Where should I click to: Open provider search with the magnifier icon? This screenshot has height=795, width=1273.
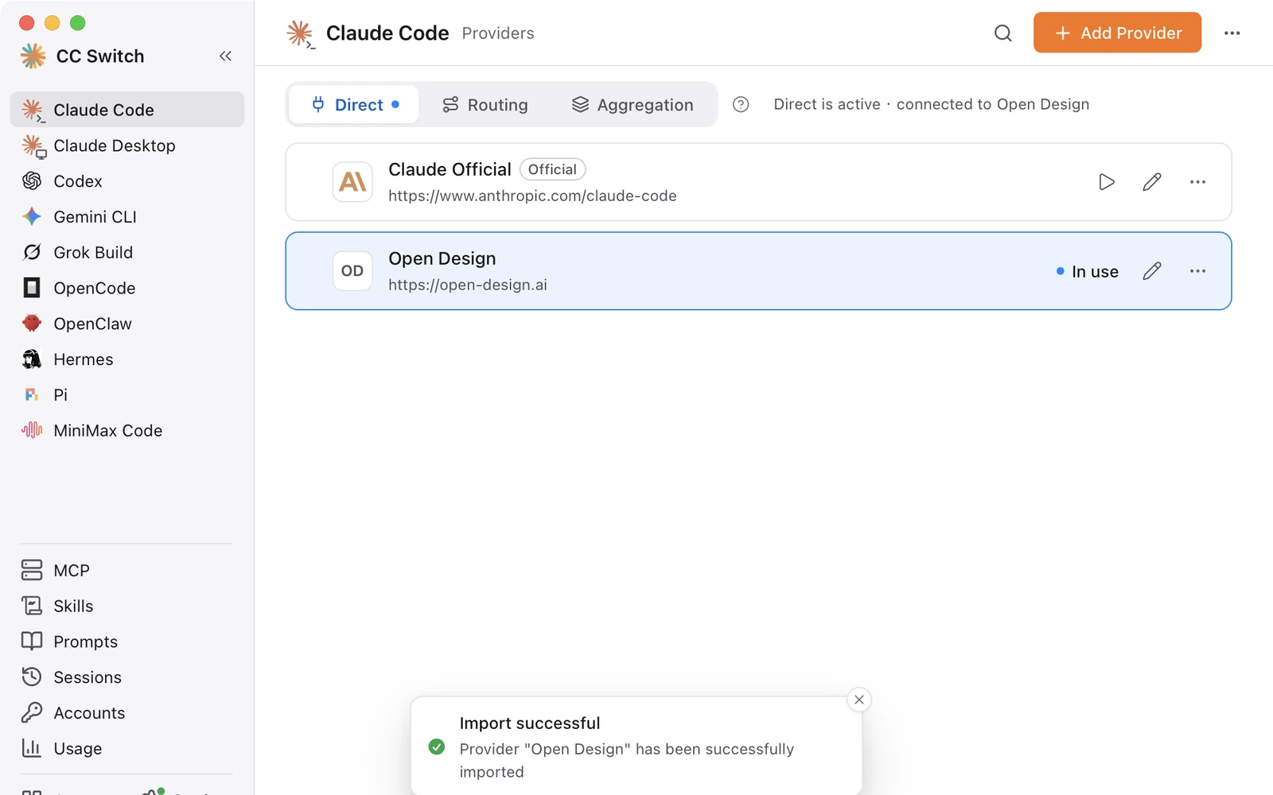click(1003, 33)
